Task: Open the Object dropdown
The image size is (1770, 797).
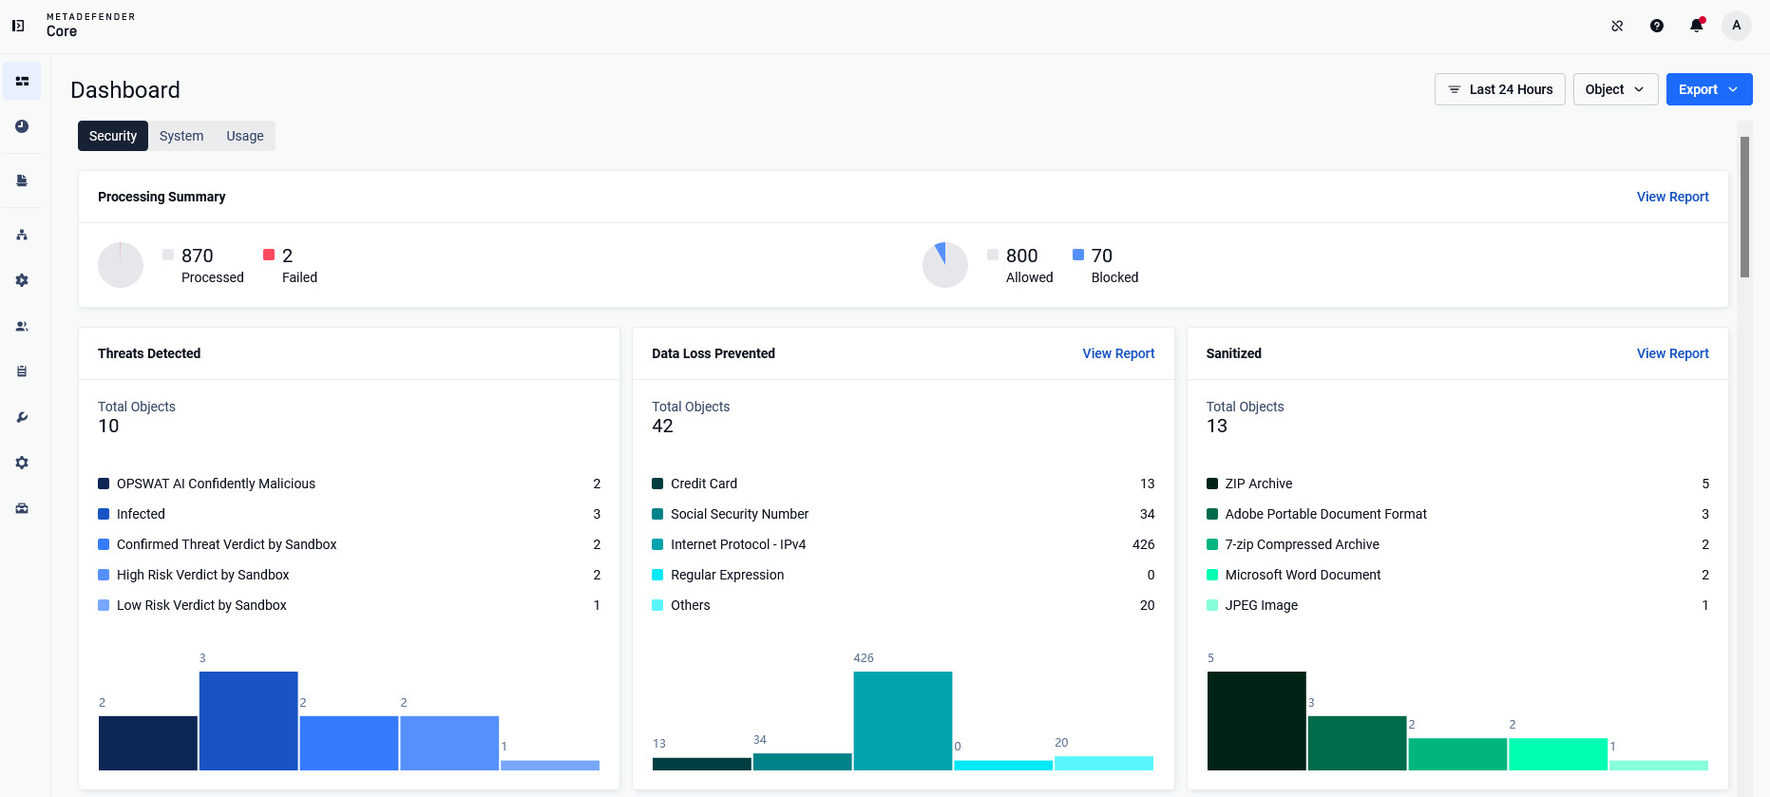Action: point(1615,89)
